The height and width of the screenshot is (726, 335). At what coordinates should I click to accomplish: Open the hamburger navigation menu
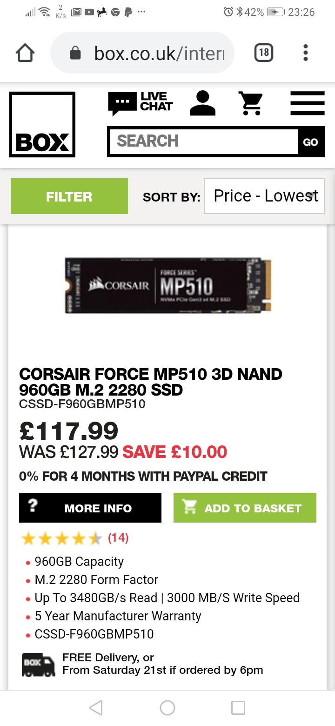click(307, 103)
